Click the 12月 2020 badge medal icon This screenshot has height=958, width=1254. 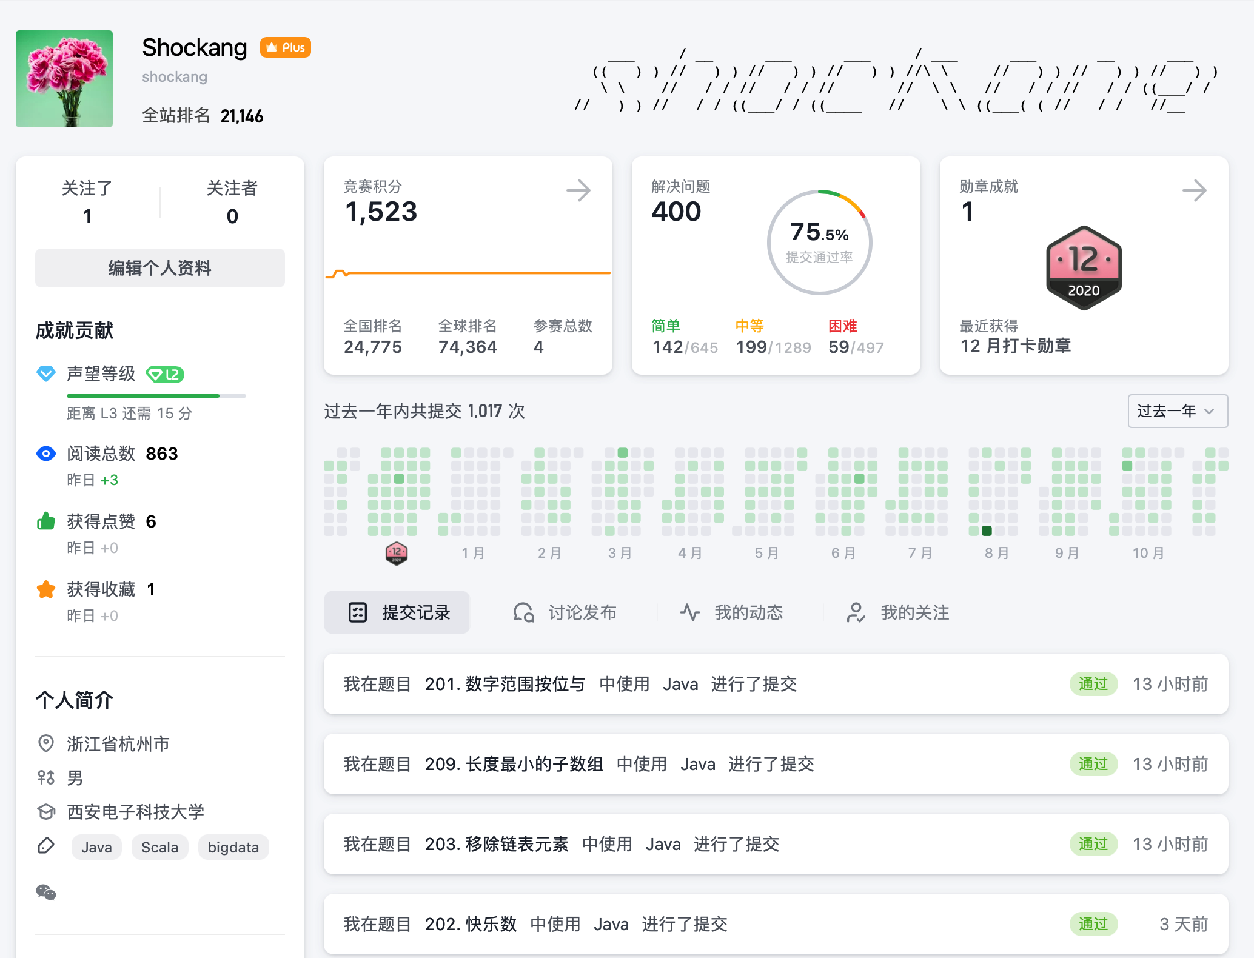coord(1084,267)
